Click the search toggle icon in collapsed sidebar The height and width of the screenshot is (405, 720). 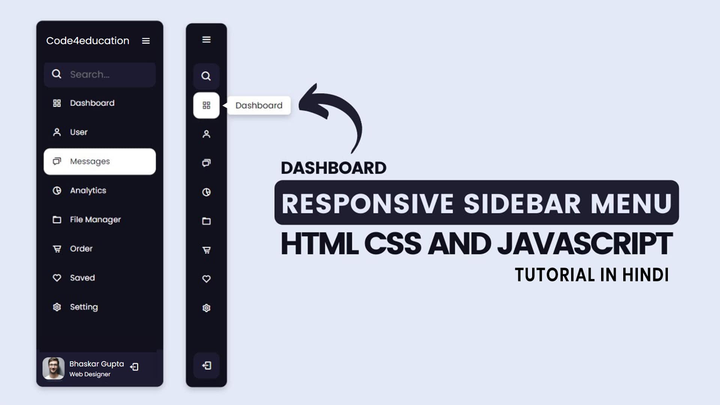click(206, 76)
